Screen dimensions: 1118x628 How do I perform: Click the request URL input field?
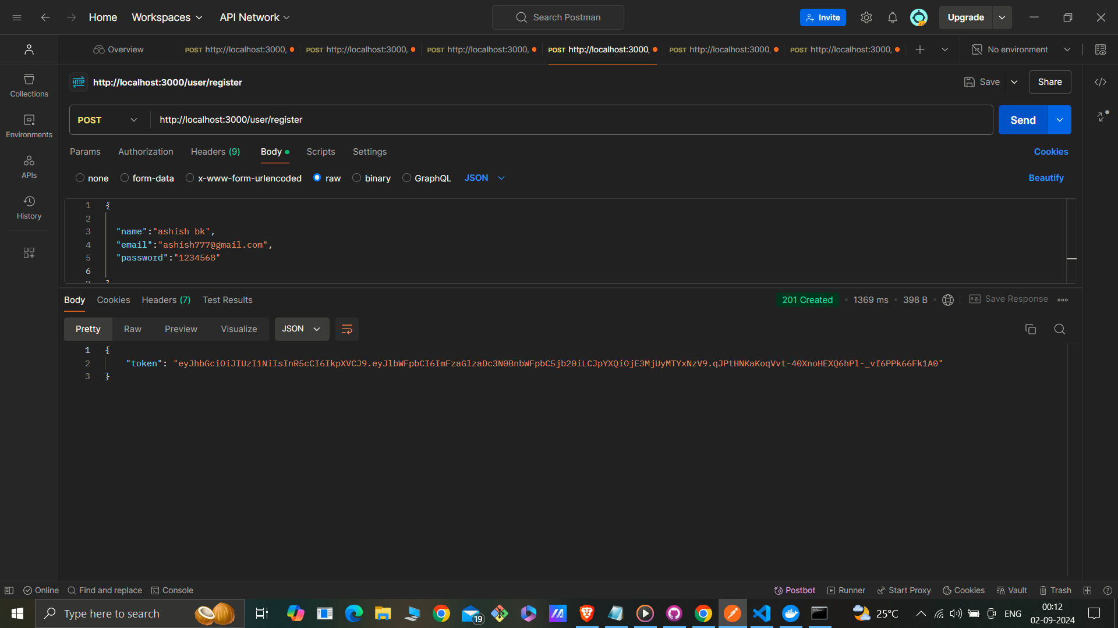pyautogui.click(x=571, y=120)
